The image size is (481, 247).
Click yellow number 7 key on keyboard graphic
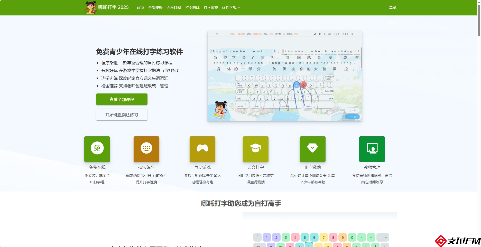pos(324,237)
